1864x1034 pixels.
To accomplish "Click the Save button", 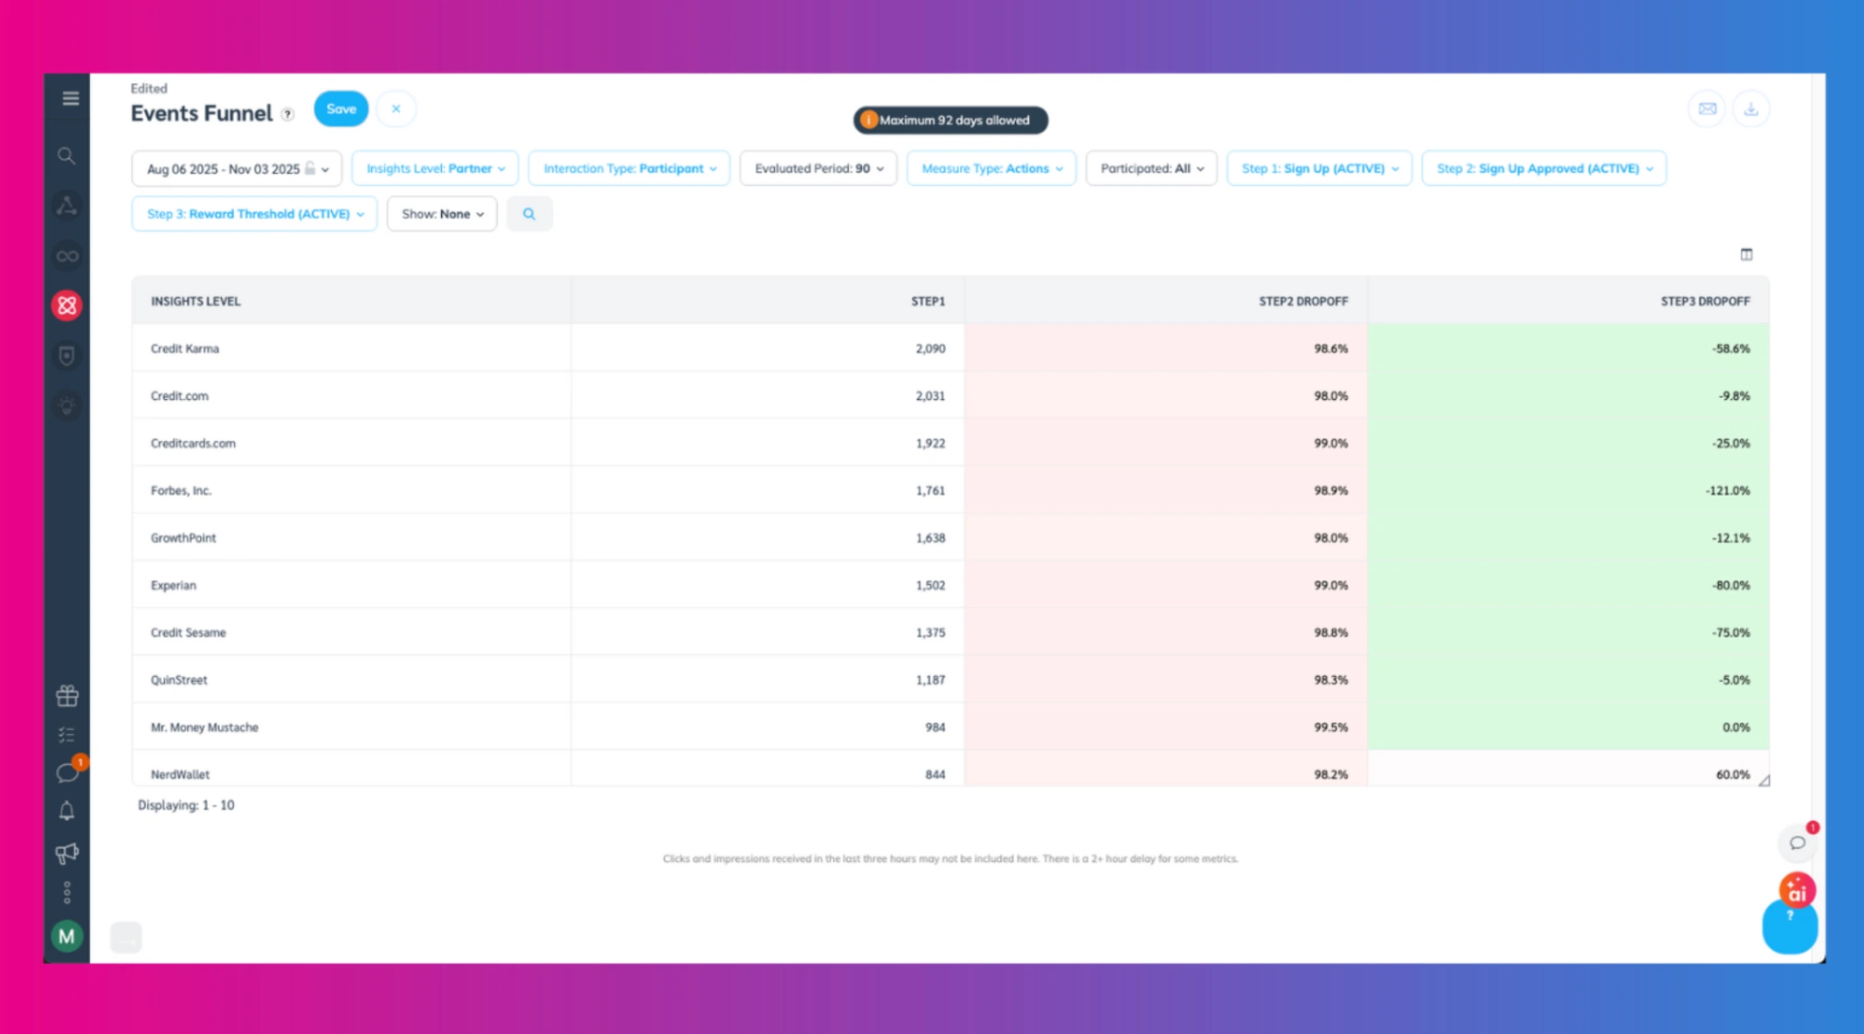I will 341,108.
